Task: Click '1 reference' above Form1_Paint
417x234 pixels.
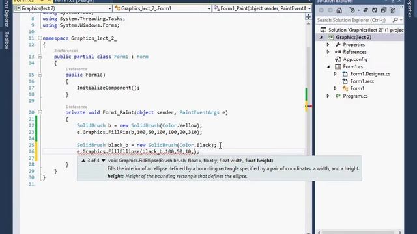Action: pyautogui.click(x=76, y=107)
